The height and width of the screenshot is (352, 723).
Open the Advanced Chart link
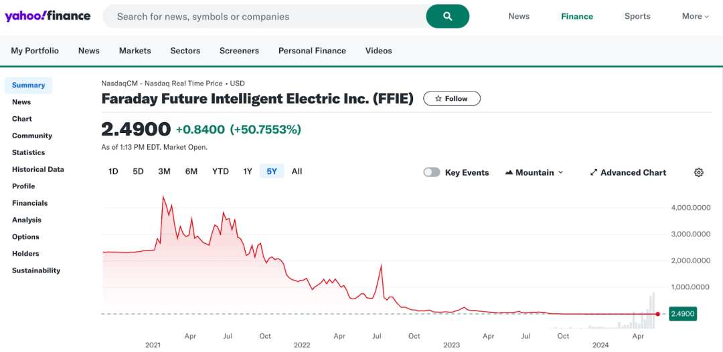pos(628,172)
